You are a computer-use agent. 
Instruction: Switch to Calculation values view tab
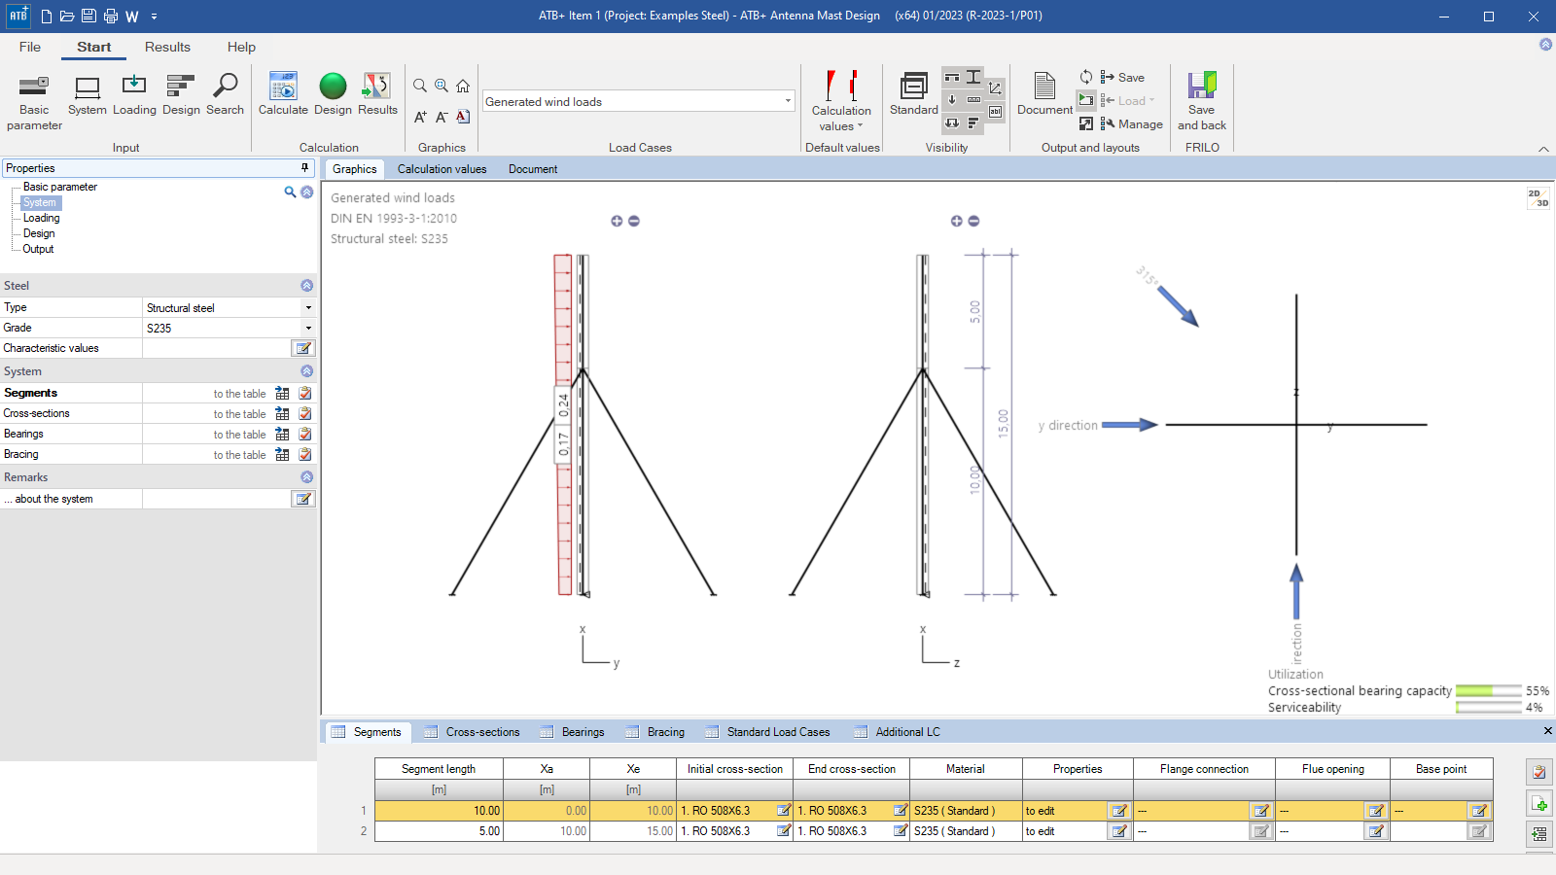(442, 169)
